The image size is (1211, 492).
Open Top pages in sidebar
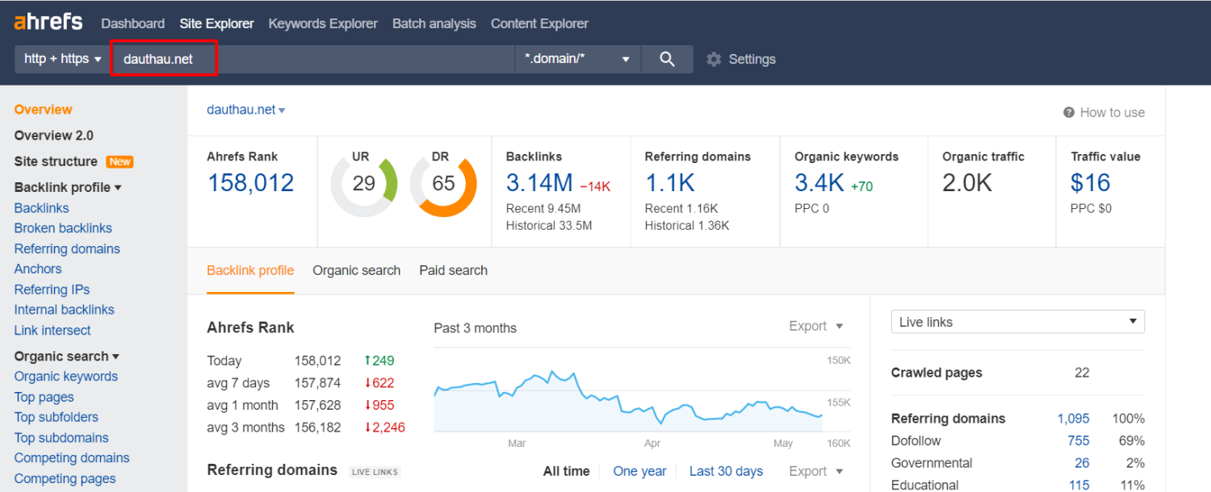(x=44, y=397)
